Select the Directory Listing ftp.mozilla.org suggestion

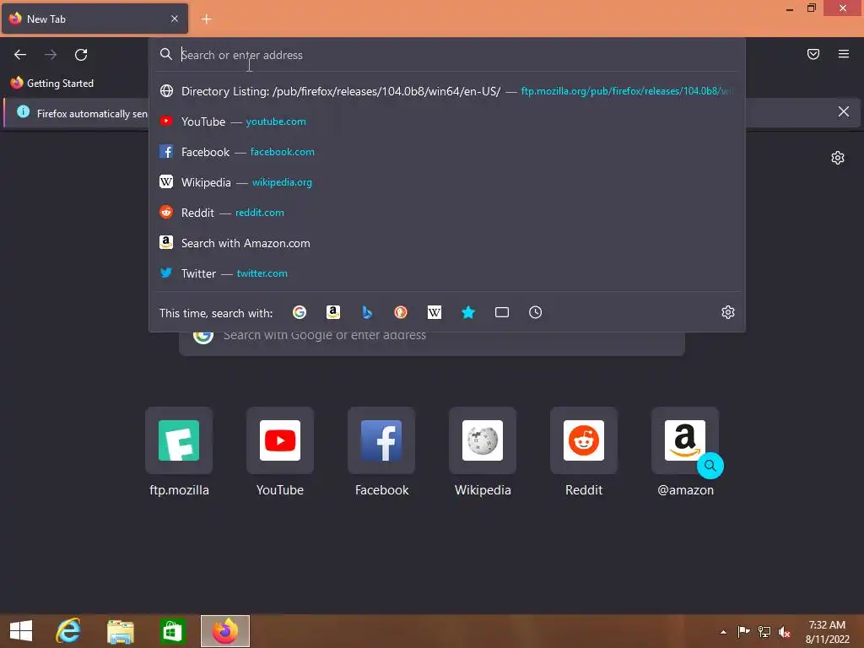click(x=447, y=91)
